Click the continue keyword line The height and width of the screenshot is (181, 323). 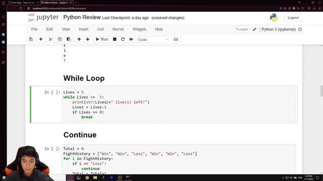pyautogui.click(x=90, y=168)
